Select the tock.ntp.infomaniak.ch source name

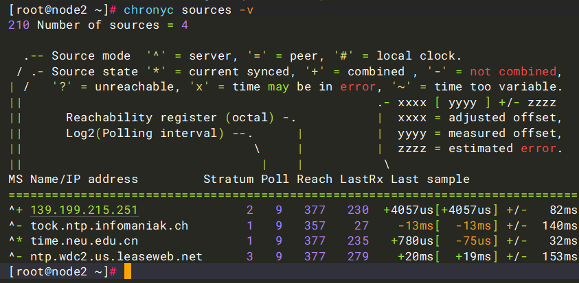coord(109,225)
